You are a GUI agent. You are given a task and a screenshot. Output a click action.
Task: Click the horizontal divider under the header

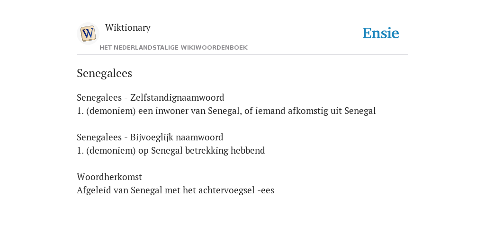point(242,55)
